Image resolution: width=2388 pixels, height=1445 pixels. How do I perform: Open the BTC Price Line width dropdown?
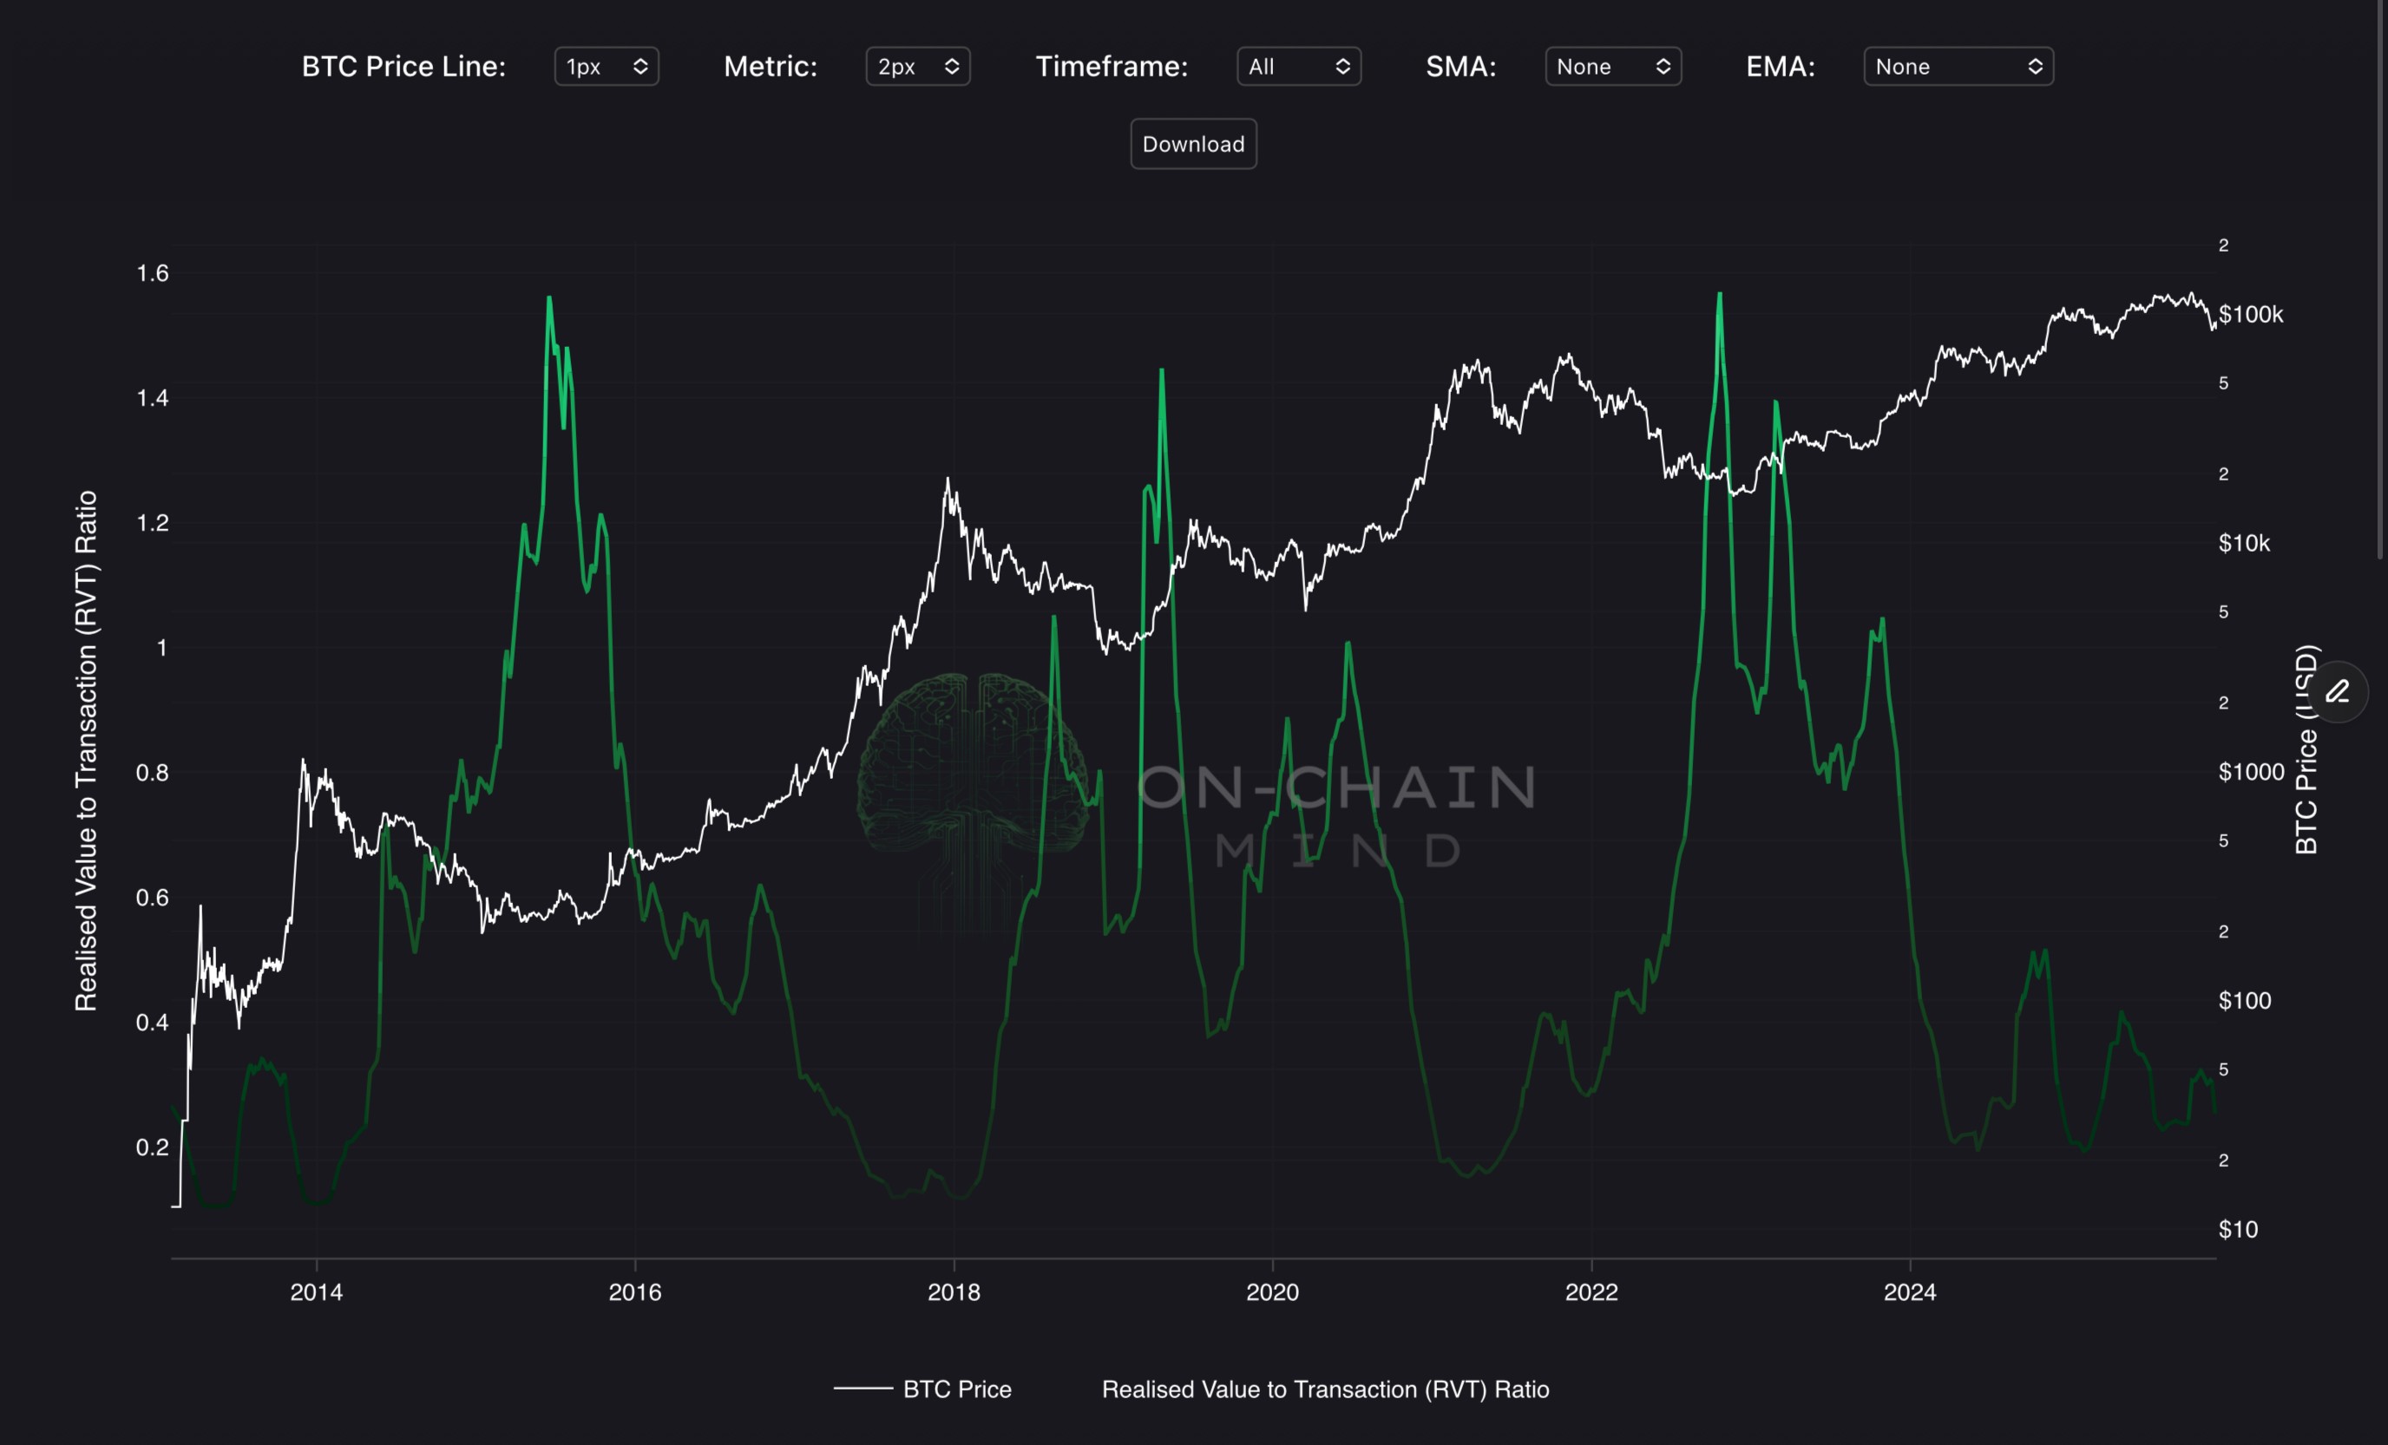606,67
